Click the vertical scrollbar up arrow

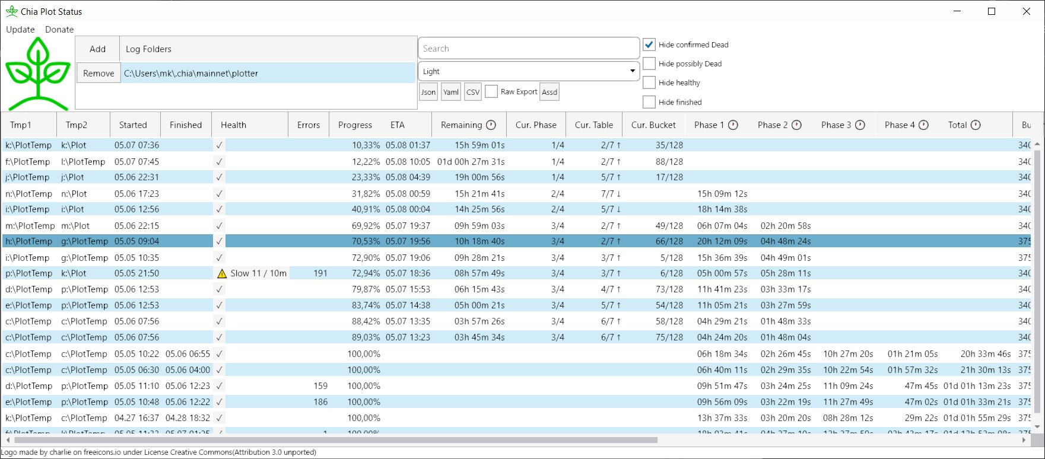click(1038, 144)
